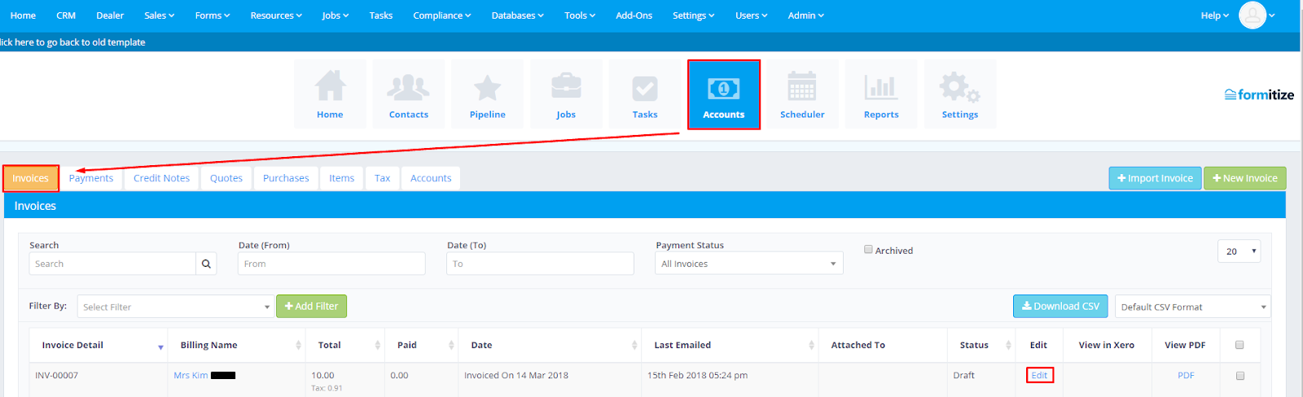The height and width of the screenshot is (397, 1303).
Task: Click the search magnifier icon button
Action: (206, 264)
